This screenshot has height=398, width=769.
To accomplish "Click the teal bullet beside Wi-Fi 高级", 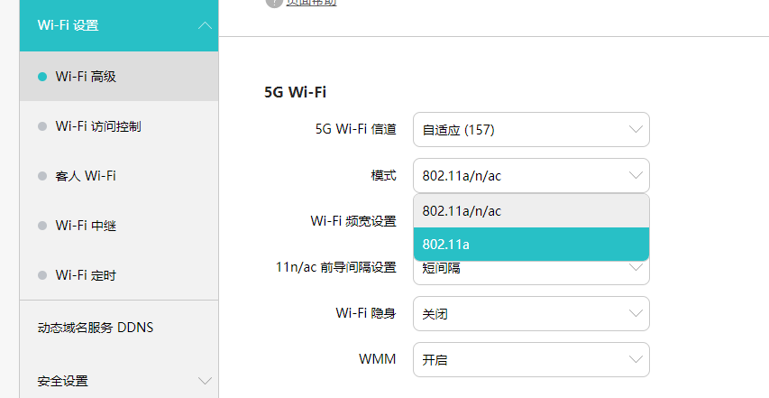I will click(42, 78).
